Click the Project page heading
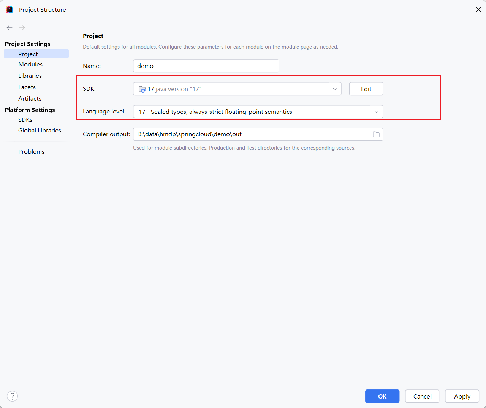 point(93,36)
